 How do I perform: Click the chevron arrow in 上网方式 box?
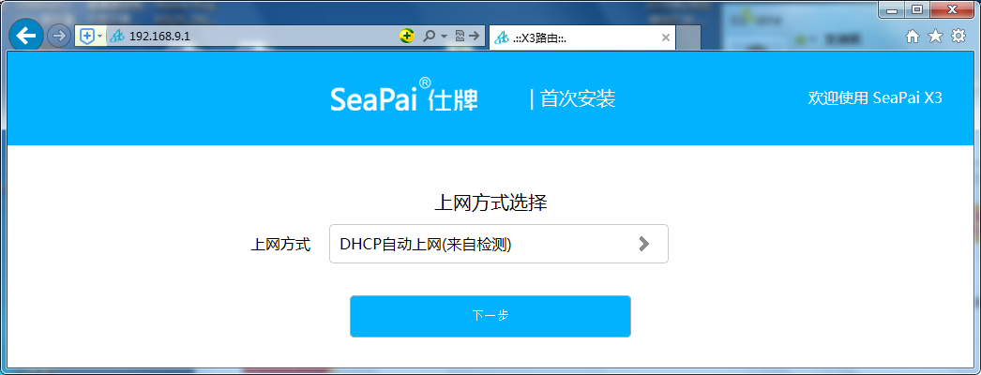[643, 244]
